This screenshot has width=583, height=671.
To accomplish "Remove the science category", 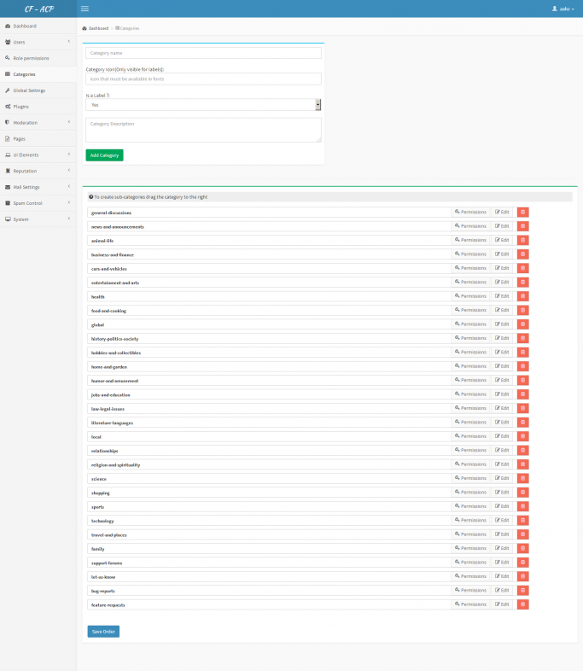I will coord(522,478).
